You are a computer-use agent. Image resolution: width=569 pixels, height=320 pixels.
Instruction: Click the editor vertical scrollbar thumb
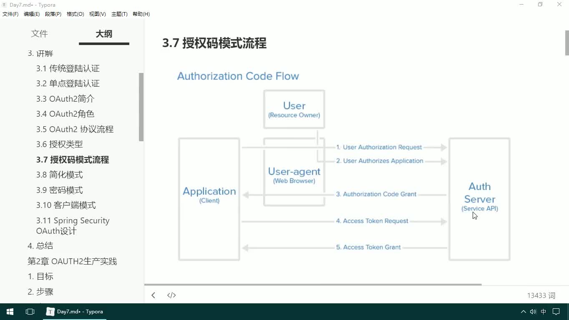(x=567, y=42)
